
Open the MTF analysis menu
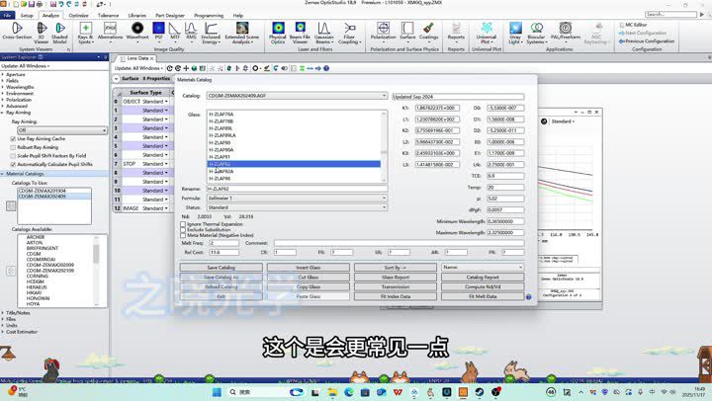coord(175,33)
